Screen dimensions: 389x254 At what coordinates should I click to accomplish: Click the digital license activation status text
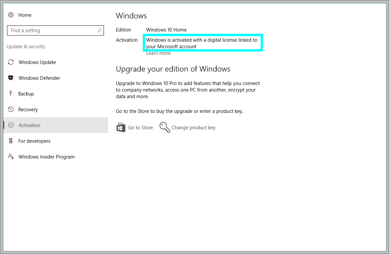202,43
